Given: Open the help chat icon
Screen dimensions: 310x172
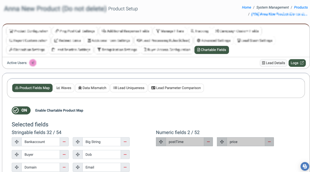Looking at the screenshot, I should pos(305,166).
